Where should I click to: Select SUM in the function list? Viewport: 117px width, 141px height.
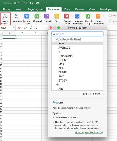pos(77,44)
